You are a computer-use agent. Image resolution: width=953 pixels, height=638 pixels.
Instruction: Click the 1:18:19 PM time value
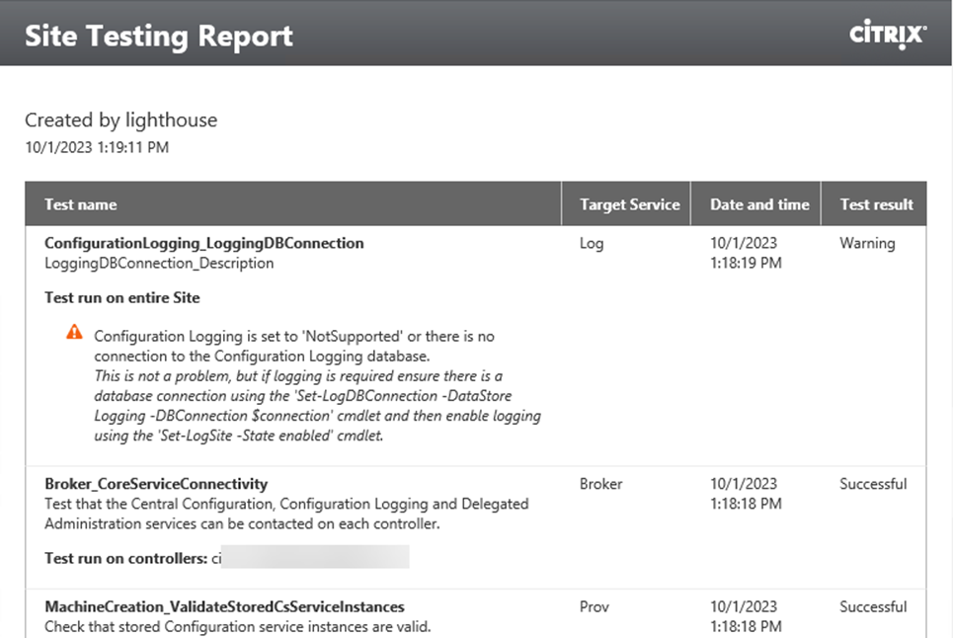(746, 263)
